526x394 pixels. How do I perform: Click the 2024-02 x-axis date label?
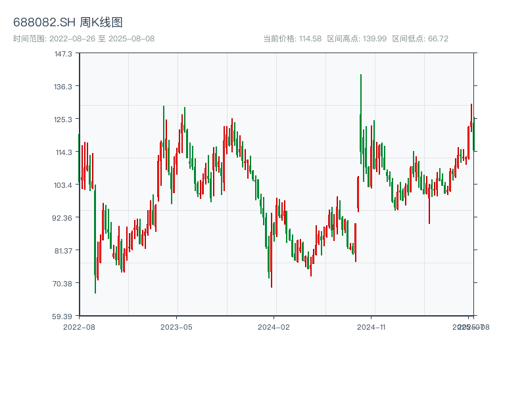[274, 326]
